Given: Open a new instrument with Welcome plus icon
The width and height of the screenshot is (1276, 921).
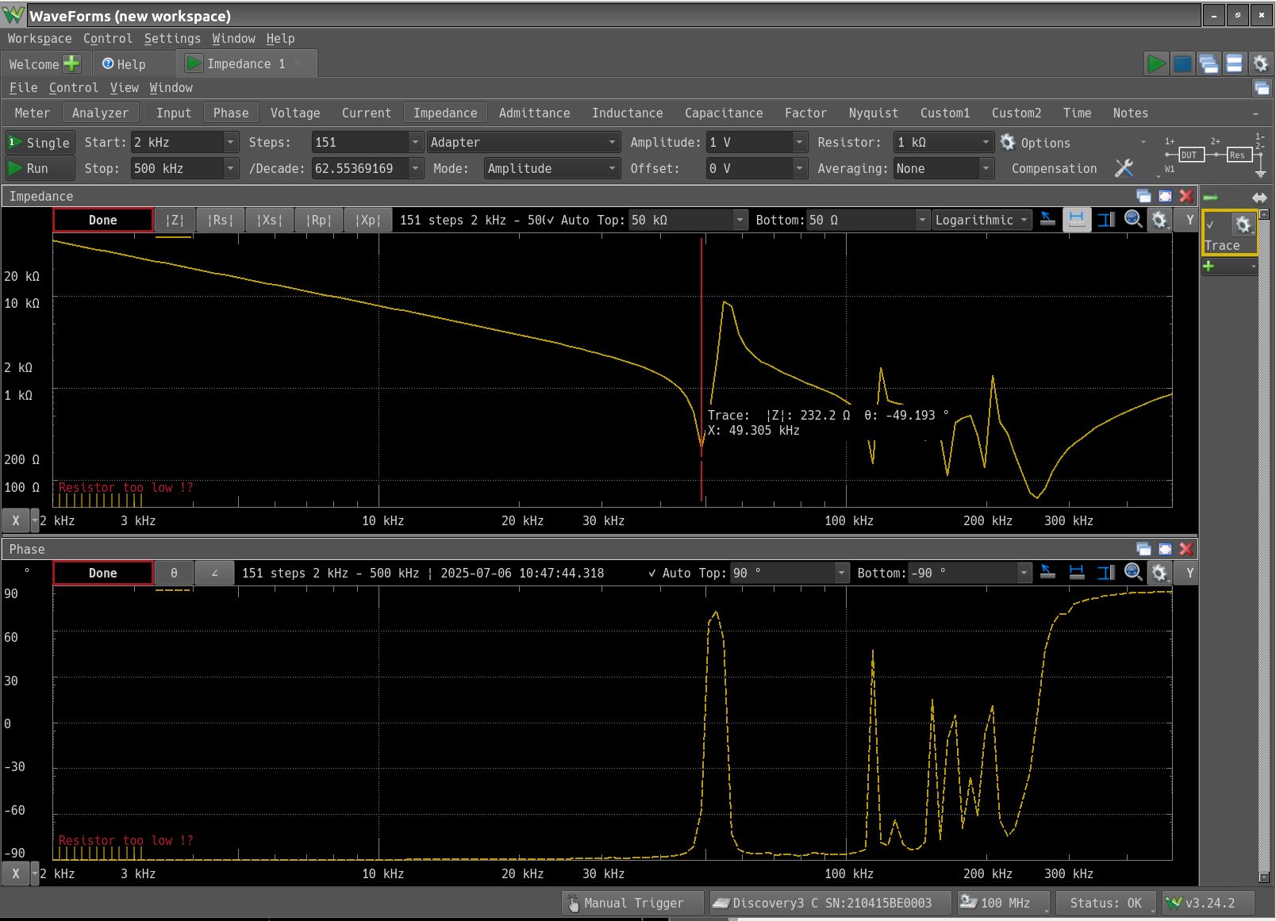Looking at the screenshot, I should click(71, 63).
